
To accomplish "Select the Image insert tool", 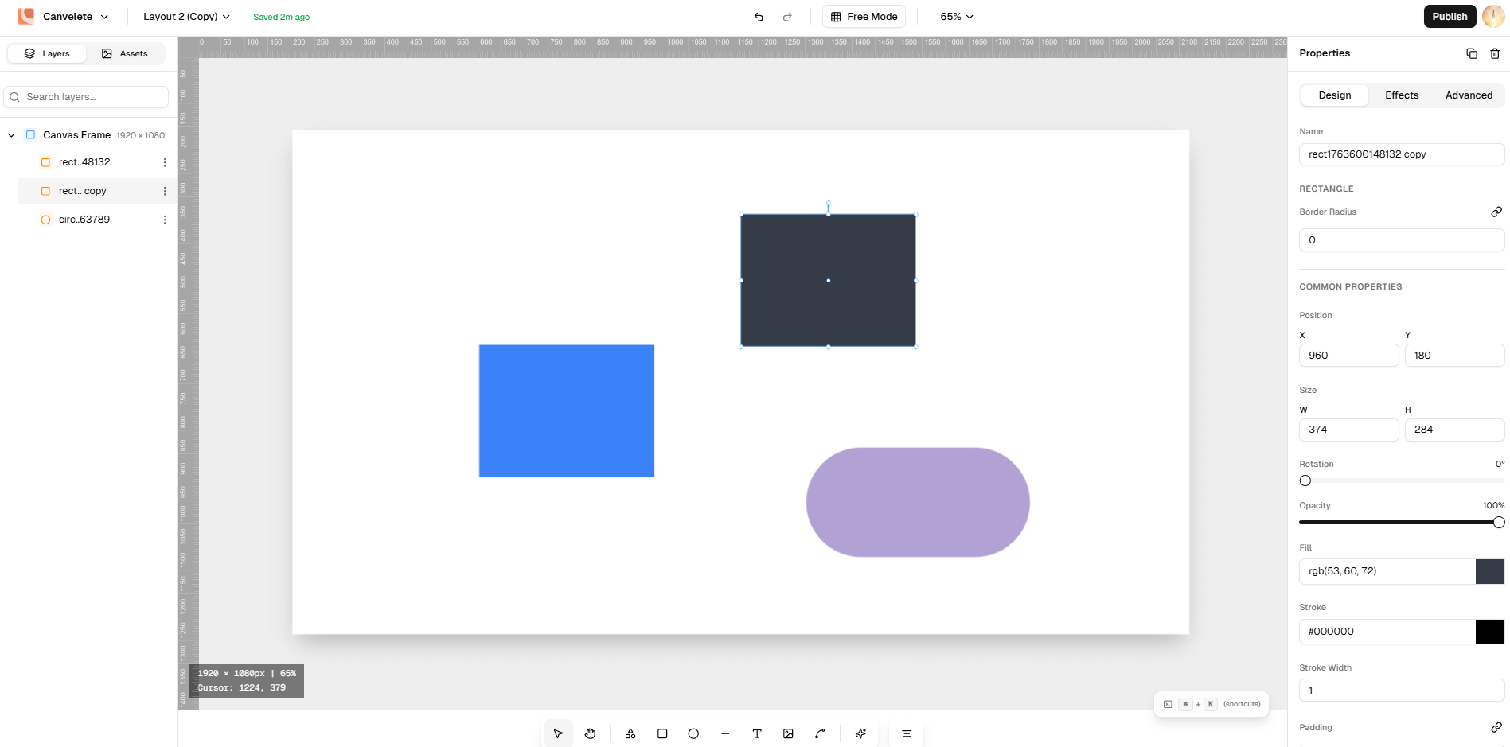I will pyautogui.click(x=788, y=733).
